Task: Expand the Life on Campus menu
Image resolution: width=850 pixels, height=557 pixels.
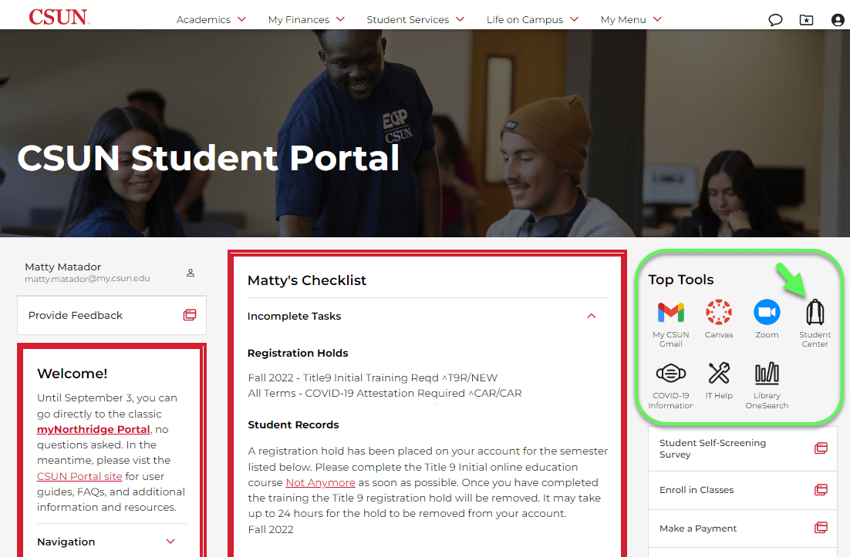Action: pos(532,19)
